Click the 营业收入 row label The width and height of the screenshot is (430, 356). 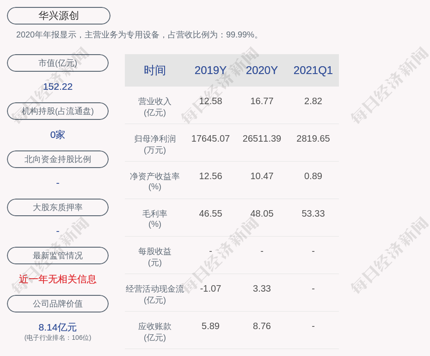pos(154,106)
